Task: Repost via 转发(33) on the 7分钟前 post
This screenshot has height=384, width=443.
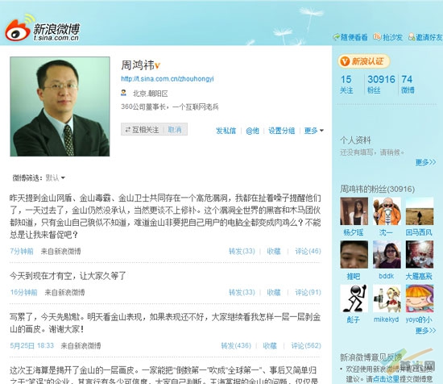Action: [x=242, y=251]
